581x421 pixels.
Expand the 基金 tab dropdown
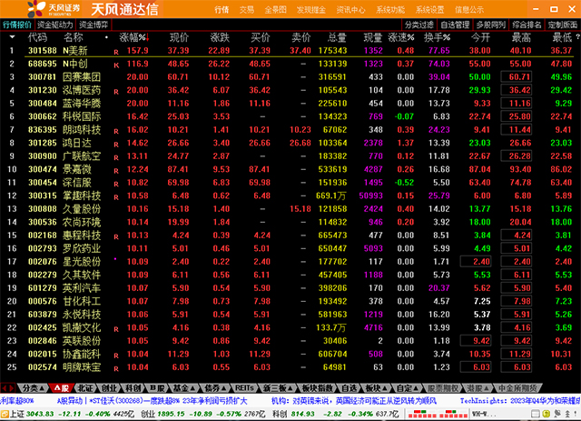(x=193, y=388)
